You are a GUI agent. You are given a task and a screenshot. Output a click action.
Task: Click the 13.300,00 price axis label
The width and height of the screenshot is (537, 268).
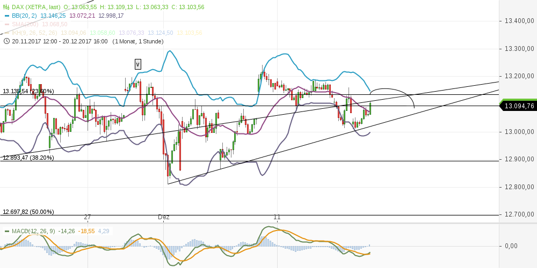(519, 49)
